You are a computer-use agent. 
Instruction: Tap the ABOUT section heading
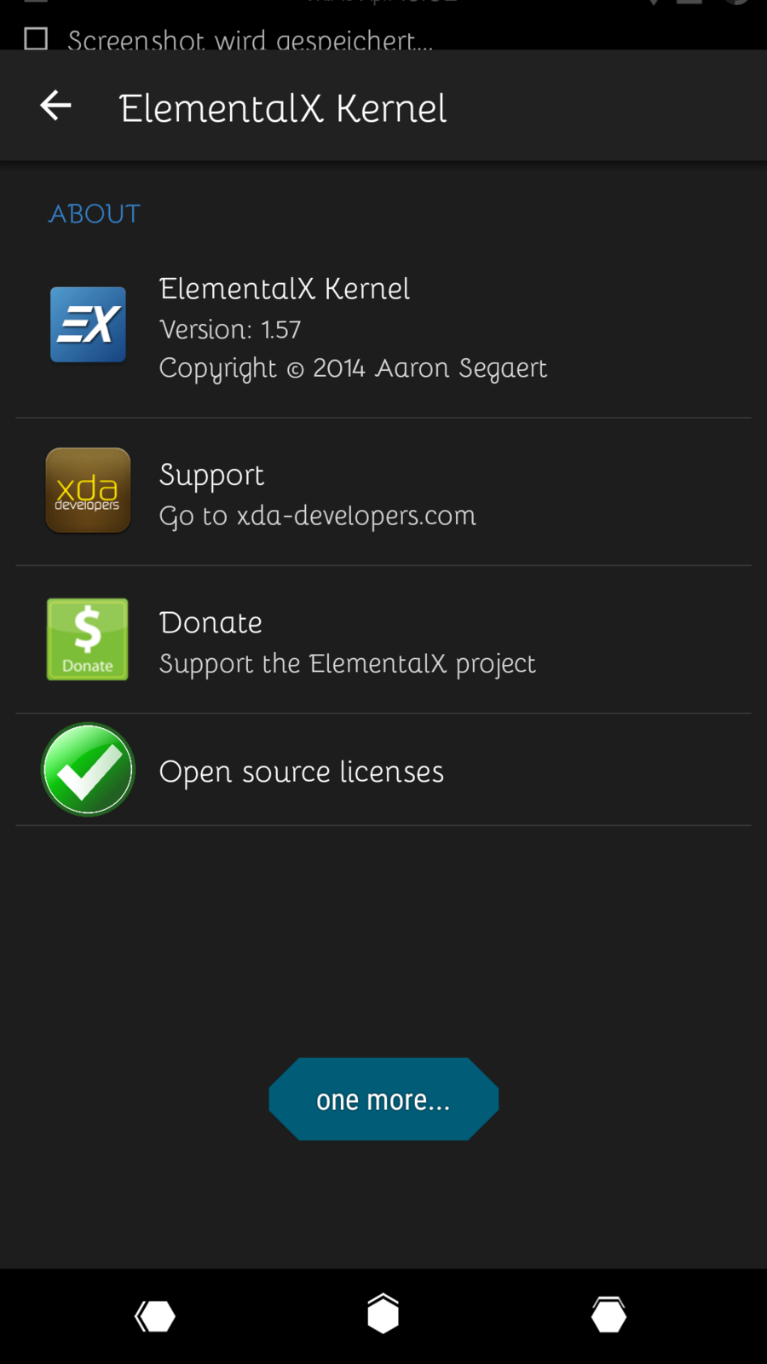[x=95, y=214]
